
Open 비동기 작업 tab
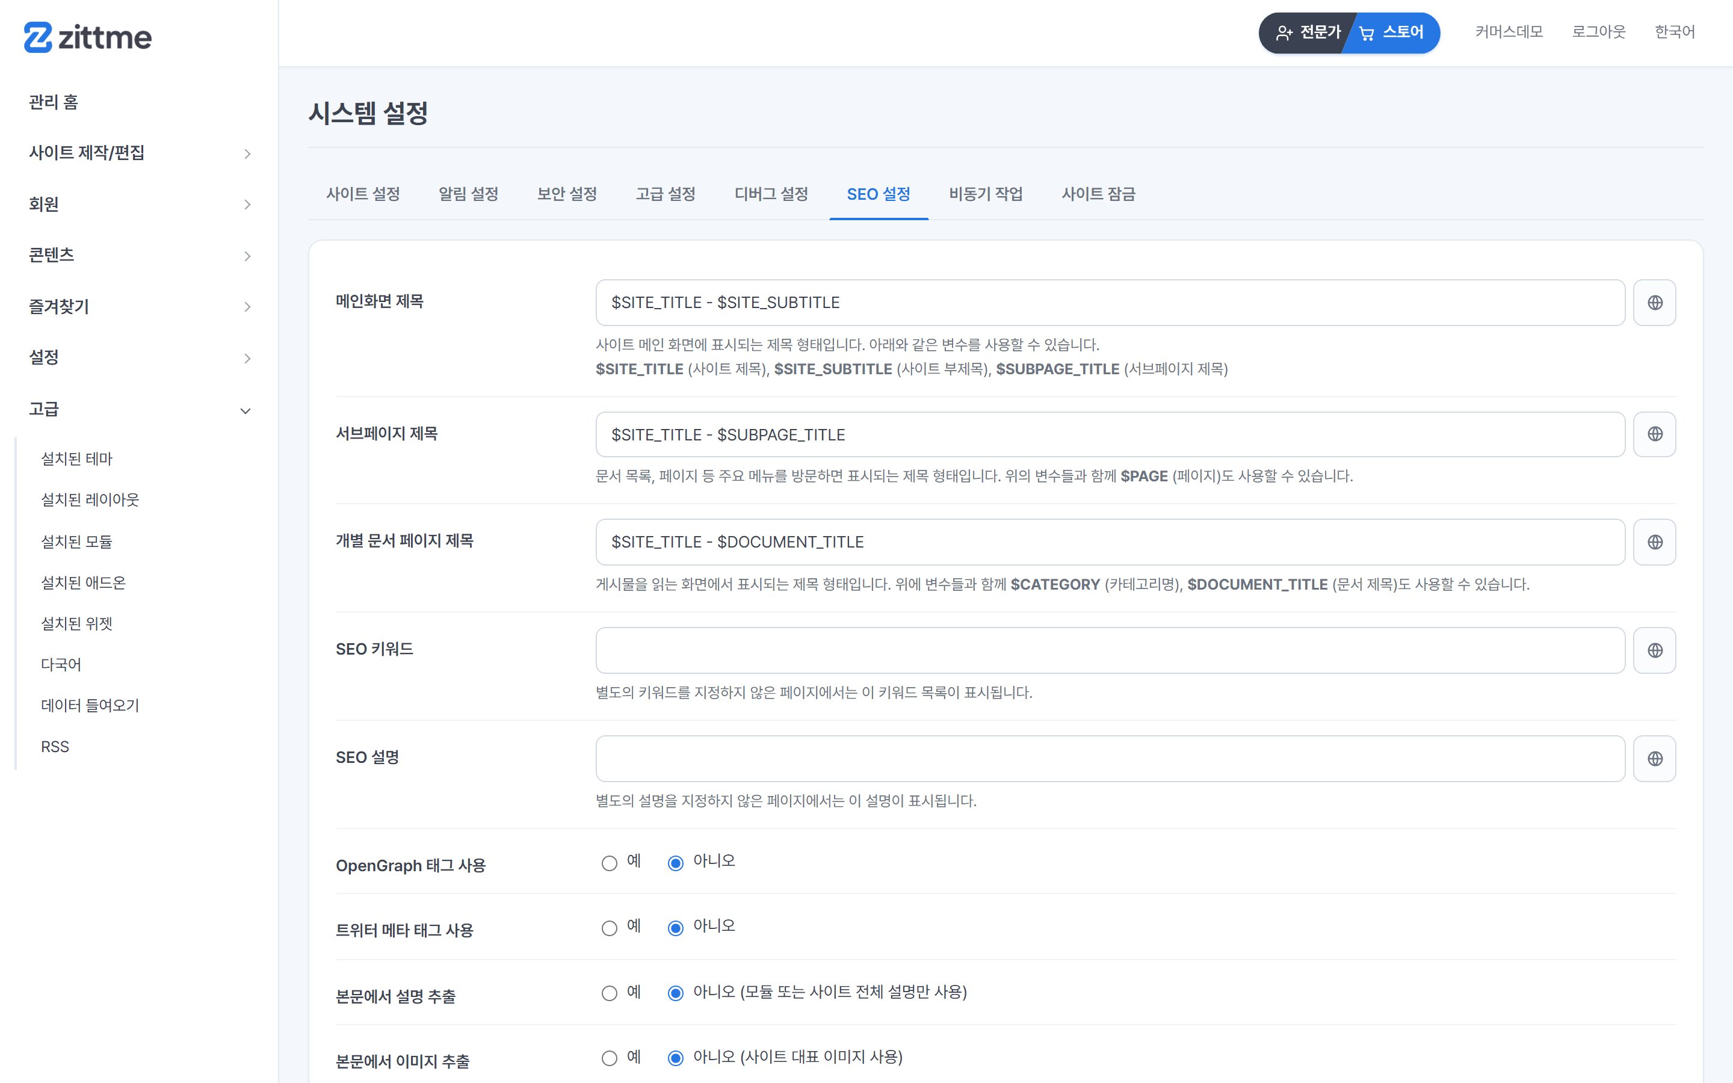click(986, 194)
